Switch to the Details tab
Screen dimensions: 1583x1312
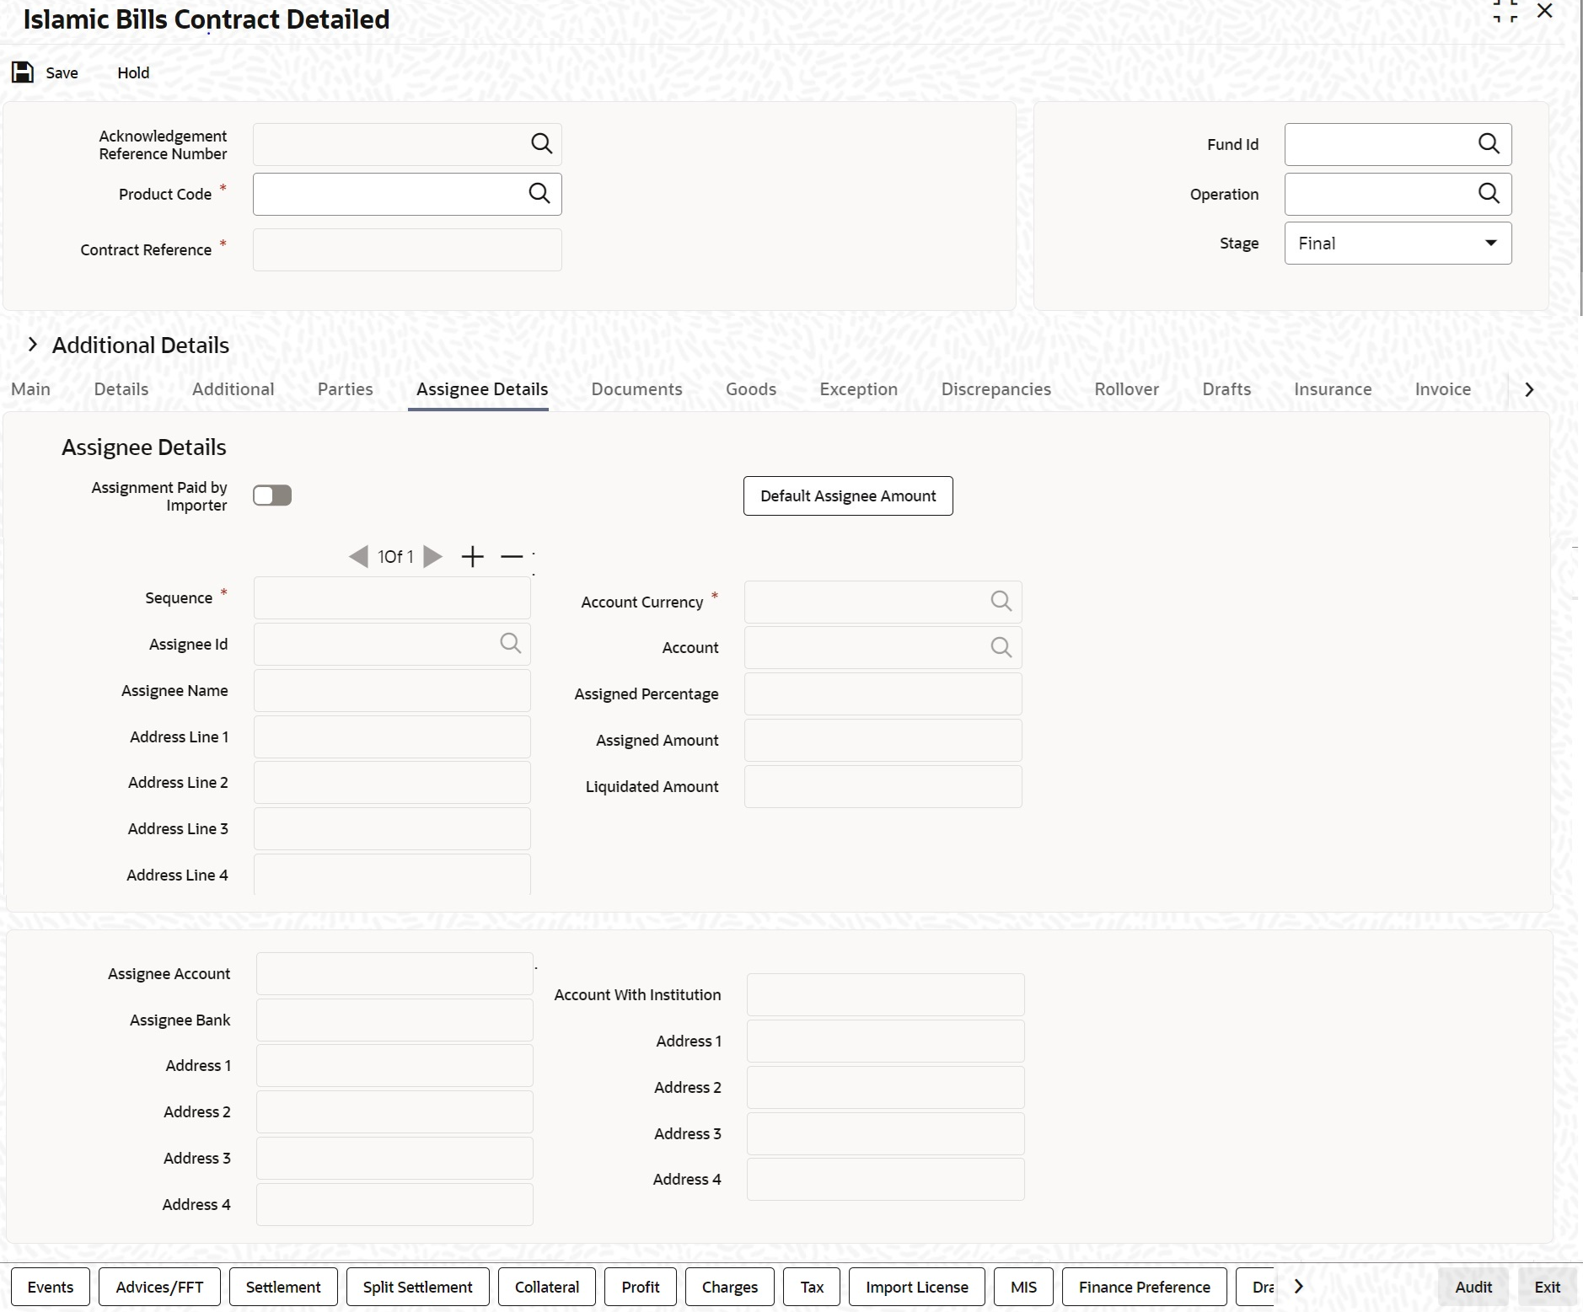point(121,389)
